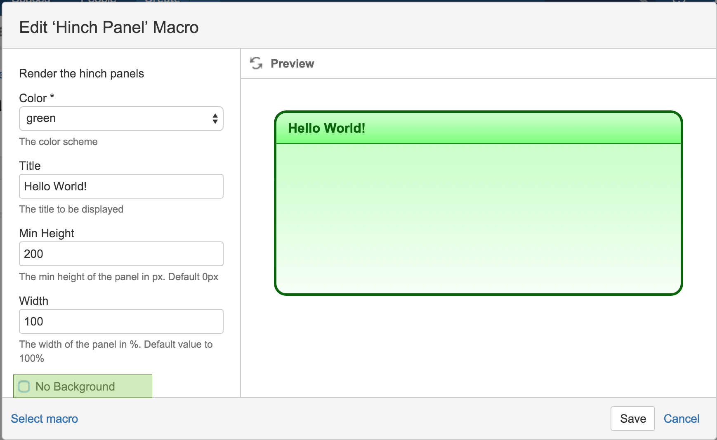This screenshot has width=717, height=440.
Task: Click the refresh preview icon
Action: pyautogui.click(x=256, y=63)
